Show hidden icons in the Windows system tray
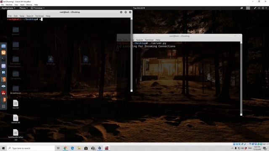Screen dimensions: 269x151 point(232,148)
